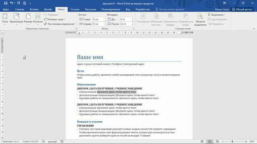Redo the last action
The height and width of the screenshot is (144, 257).
click(x=18, y=3)
